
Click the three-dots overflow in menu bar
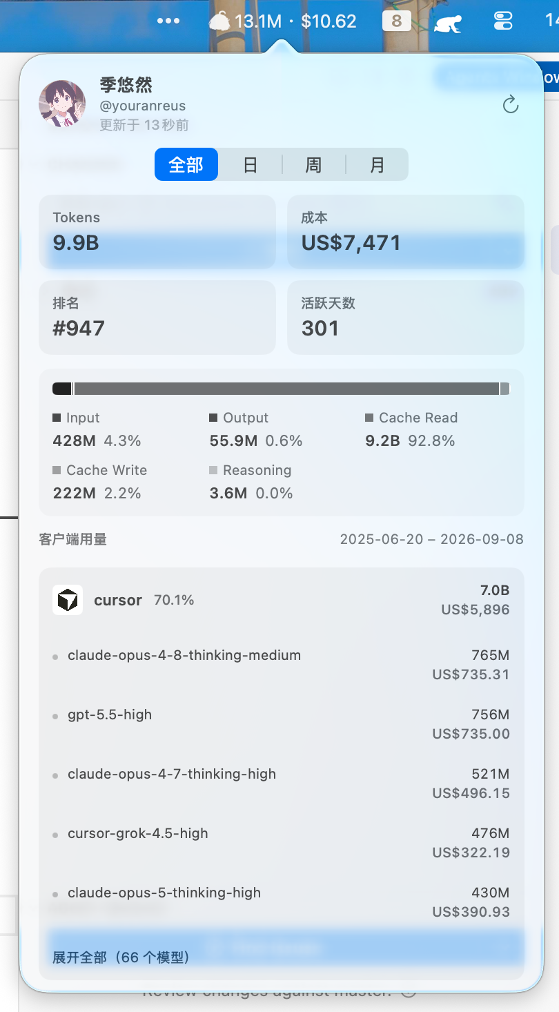168,21
